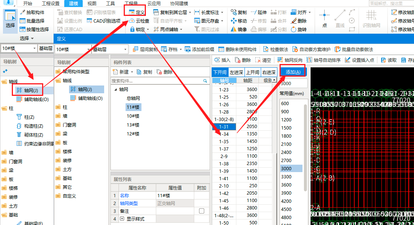Open 自动套方案维护
Viewport: 414px width, 225px height.
tap(311, 49)
